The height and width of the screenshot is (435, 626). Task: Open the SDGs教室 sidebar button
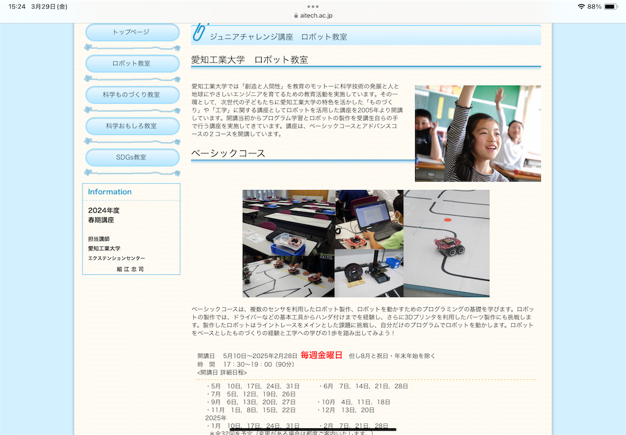point(132,157)
